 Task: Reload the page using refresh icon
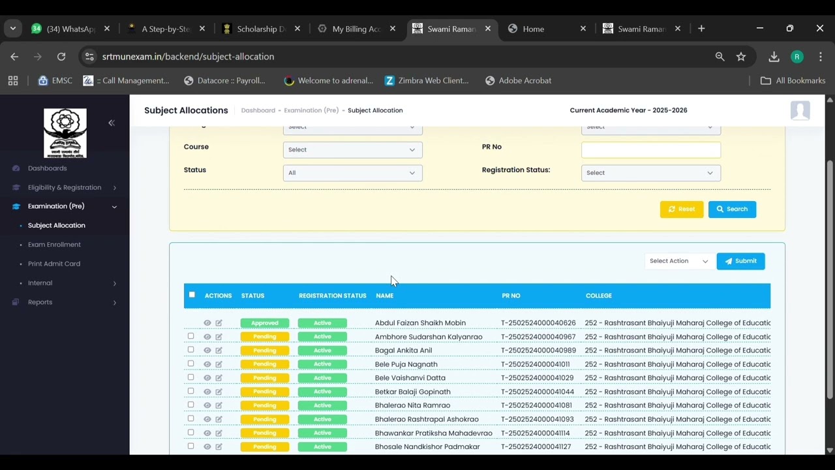61,57
